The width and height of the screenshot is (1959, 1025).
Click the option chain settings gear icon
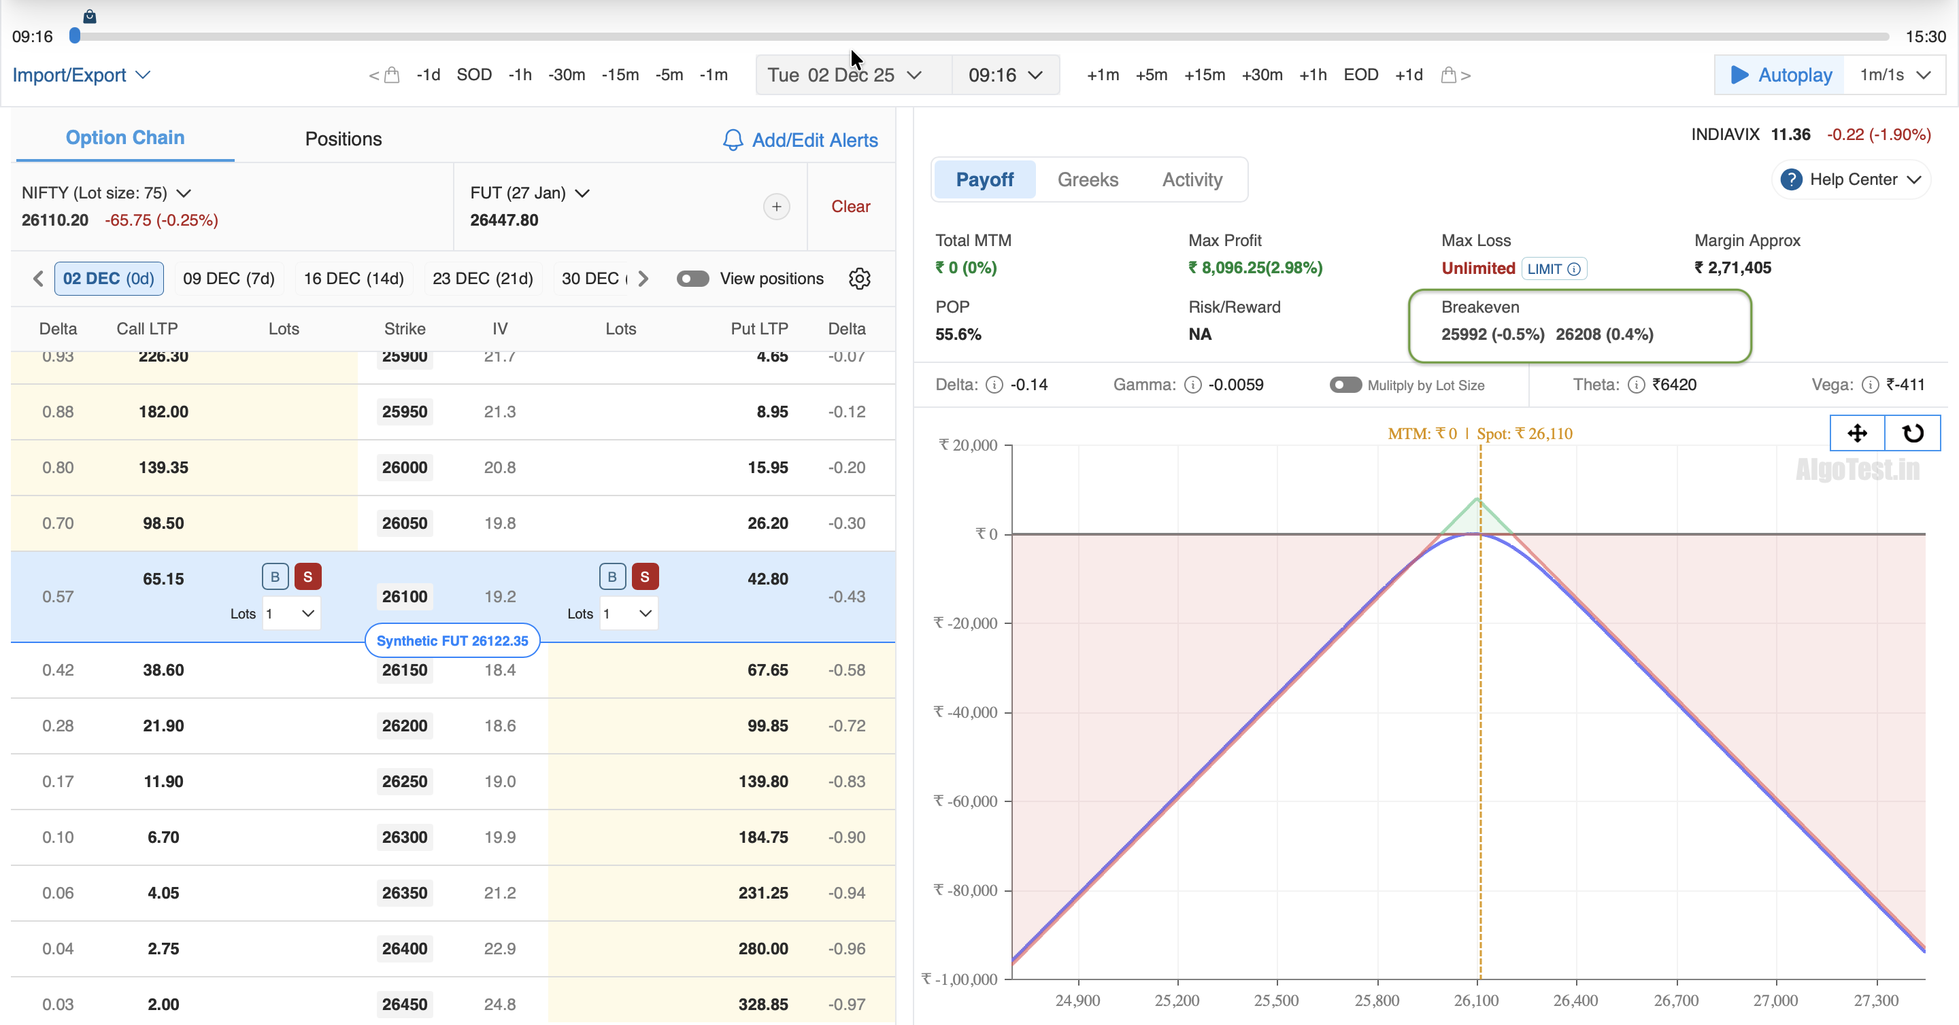click(x=858, y=278)
